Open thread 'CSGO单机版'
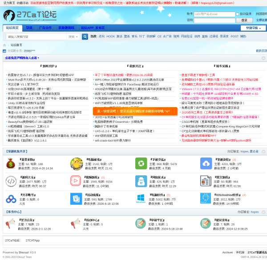267x267 pixels. click(x=205, y=122)
